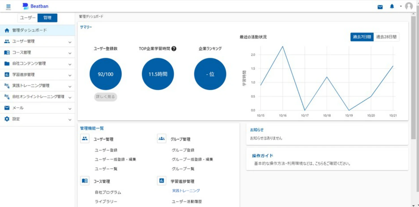The width and height of the screenshot is (419, 207).
Task: Click the folder icon for 自社コンテンツ管理
Action: [7, 63]
